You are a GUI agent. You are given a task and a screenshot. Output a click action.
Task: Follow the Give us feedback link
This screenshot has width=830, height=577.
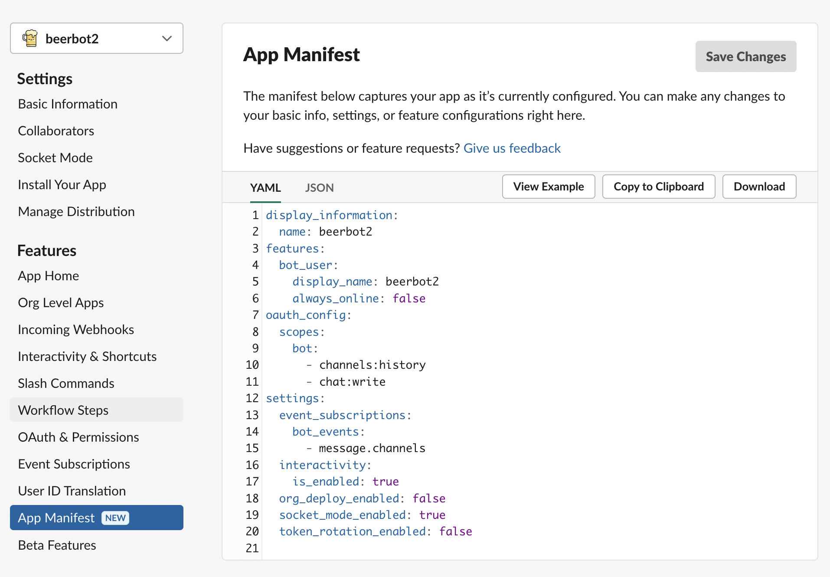(512, 148)
